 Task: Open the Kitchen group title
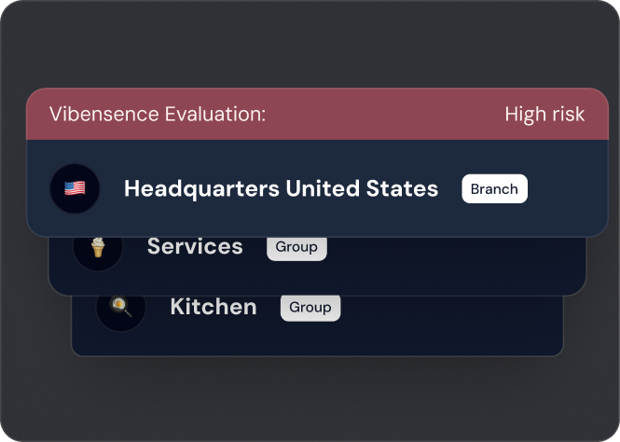(214, 307)
